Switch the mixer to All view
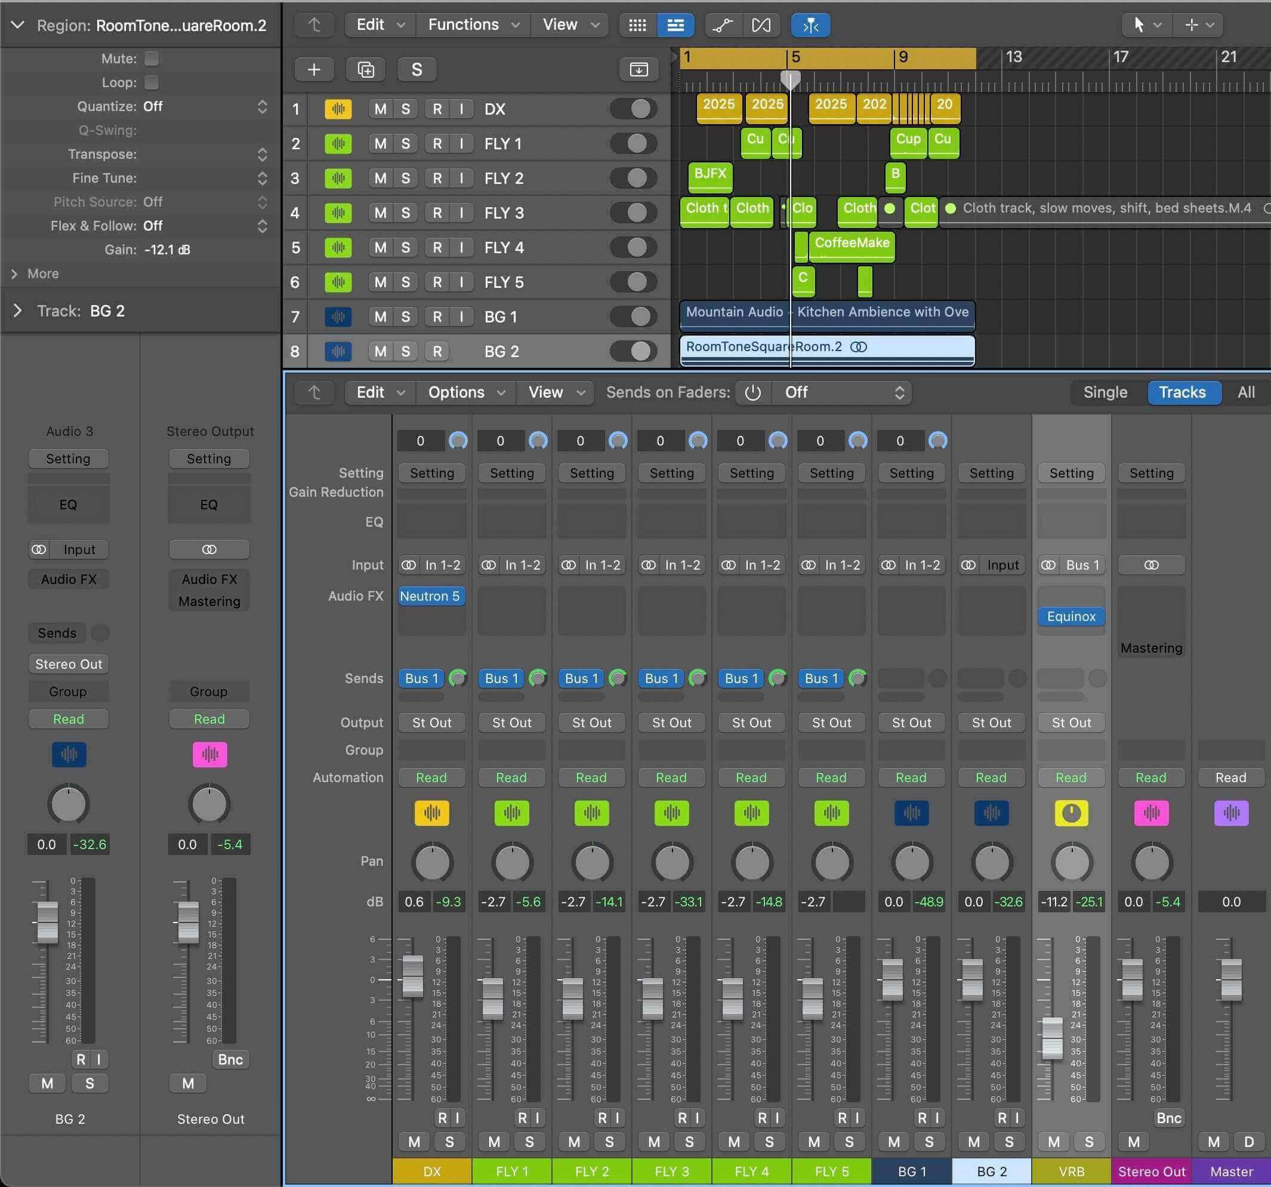The height and width of the screenshot is (1187, 1271). click(1245, 392)
